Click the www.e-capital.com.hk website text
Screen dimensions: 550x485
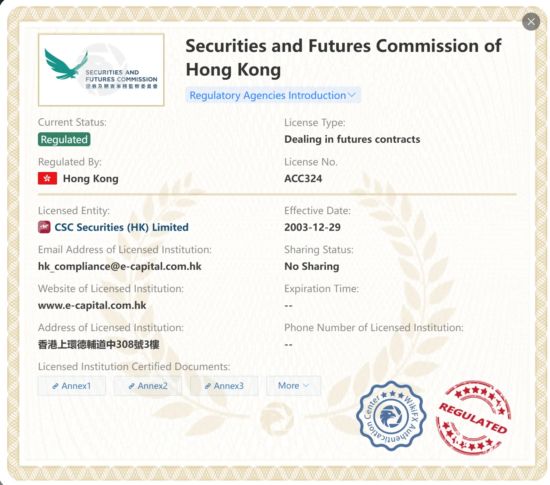[92, 305]
